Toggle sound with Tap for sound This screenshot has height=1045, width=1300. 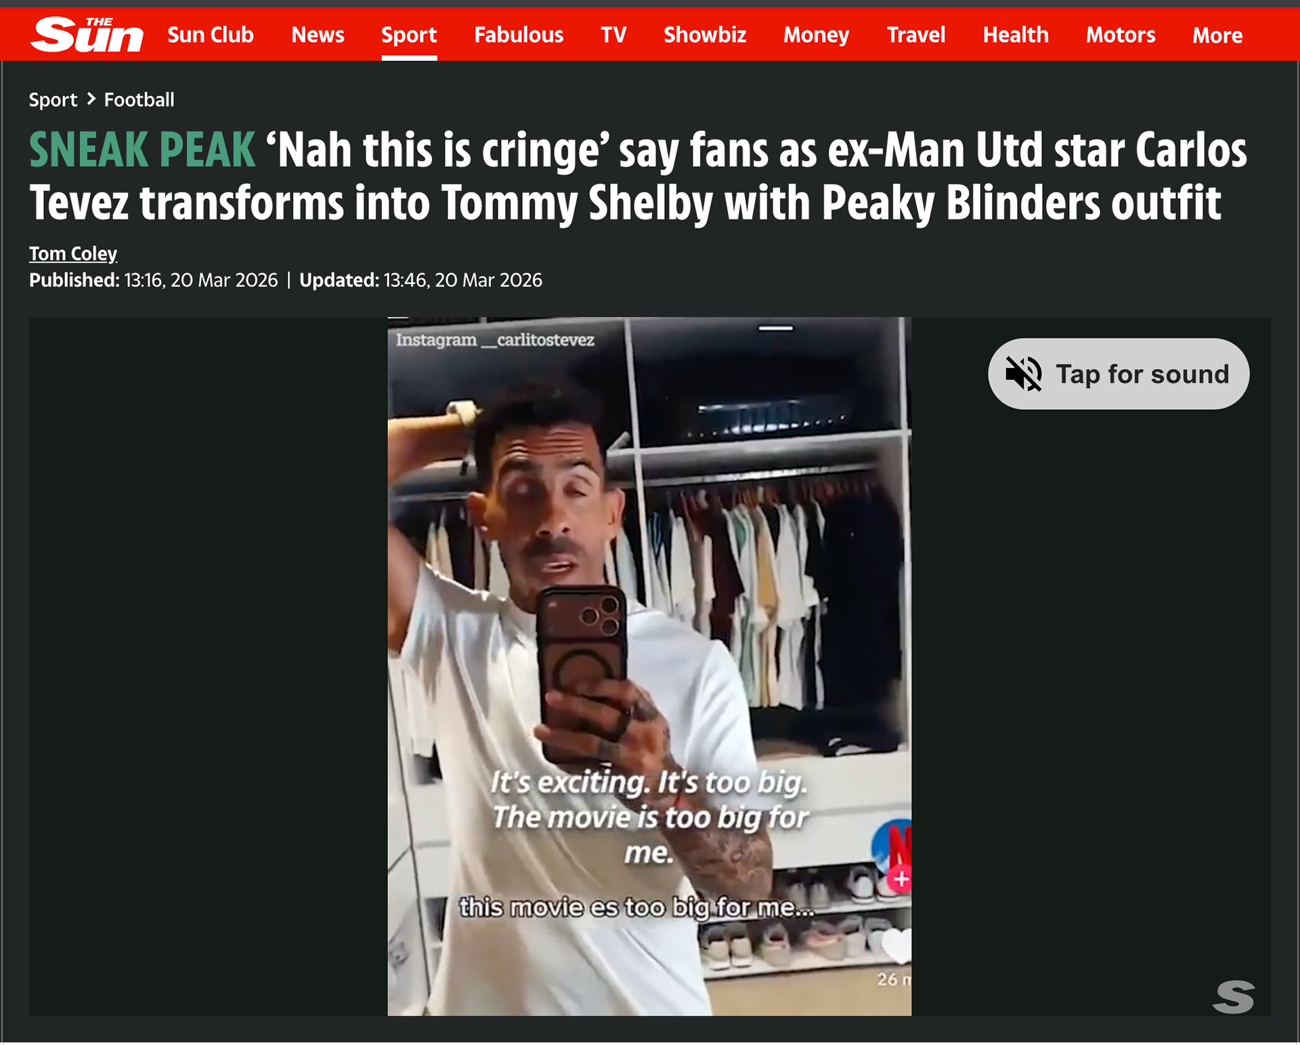(x=1119, y=374)
